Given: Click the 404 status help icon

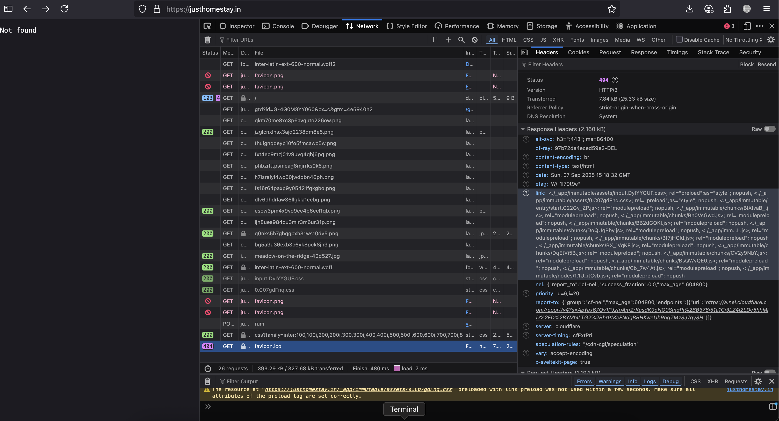Looking at the screenshot, I should pyautogui.click(x=615, y=80).
